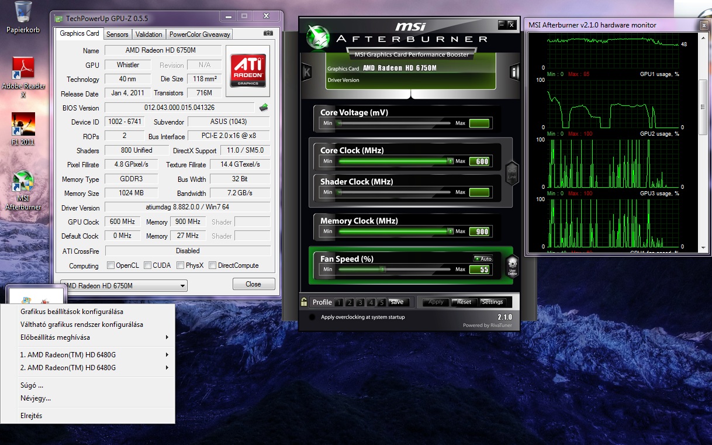712x445 pixels.
Task: Click the Afterburner Reset button
Action: [x=464, y=302]
